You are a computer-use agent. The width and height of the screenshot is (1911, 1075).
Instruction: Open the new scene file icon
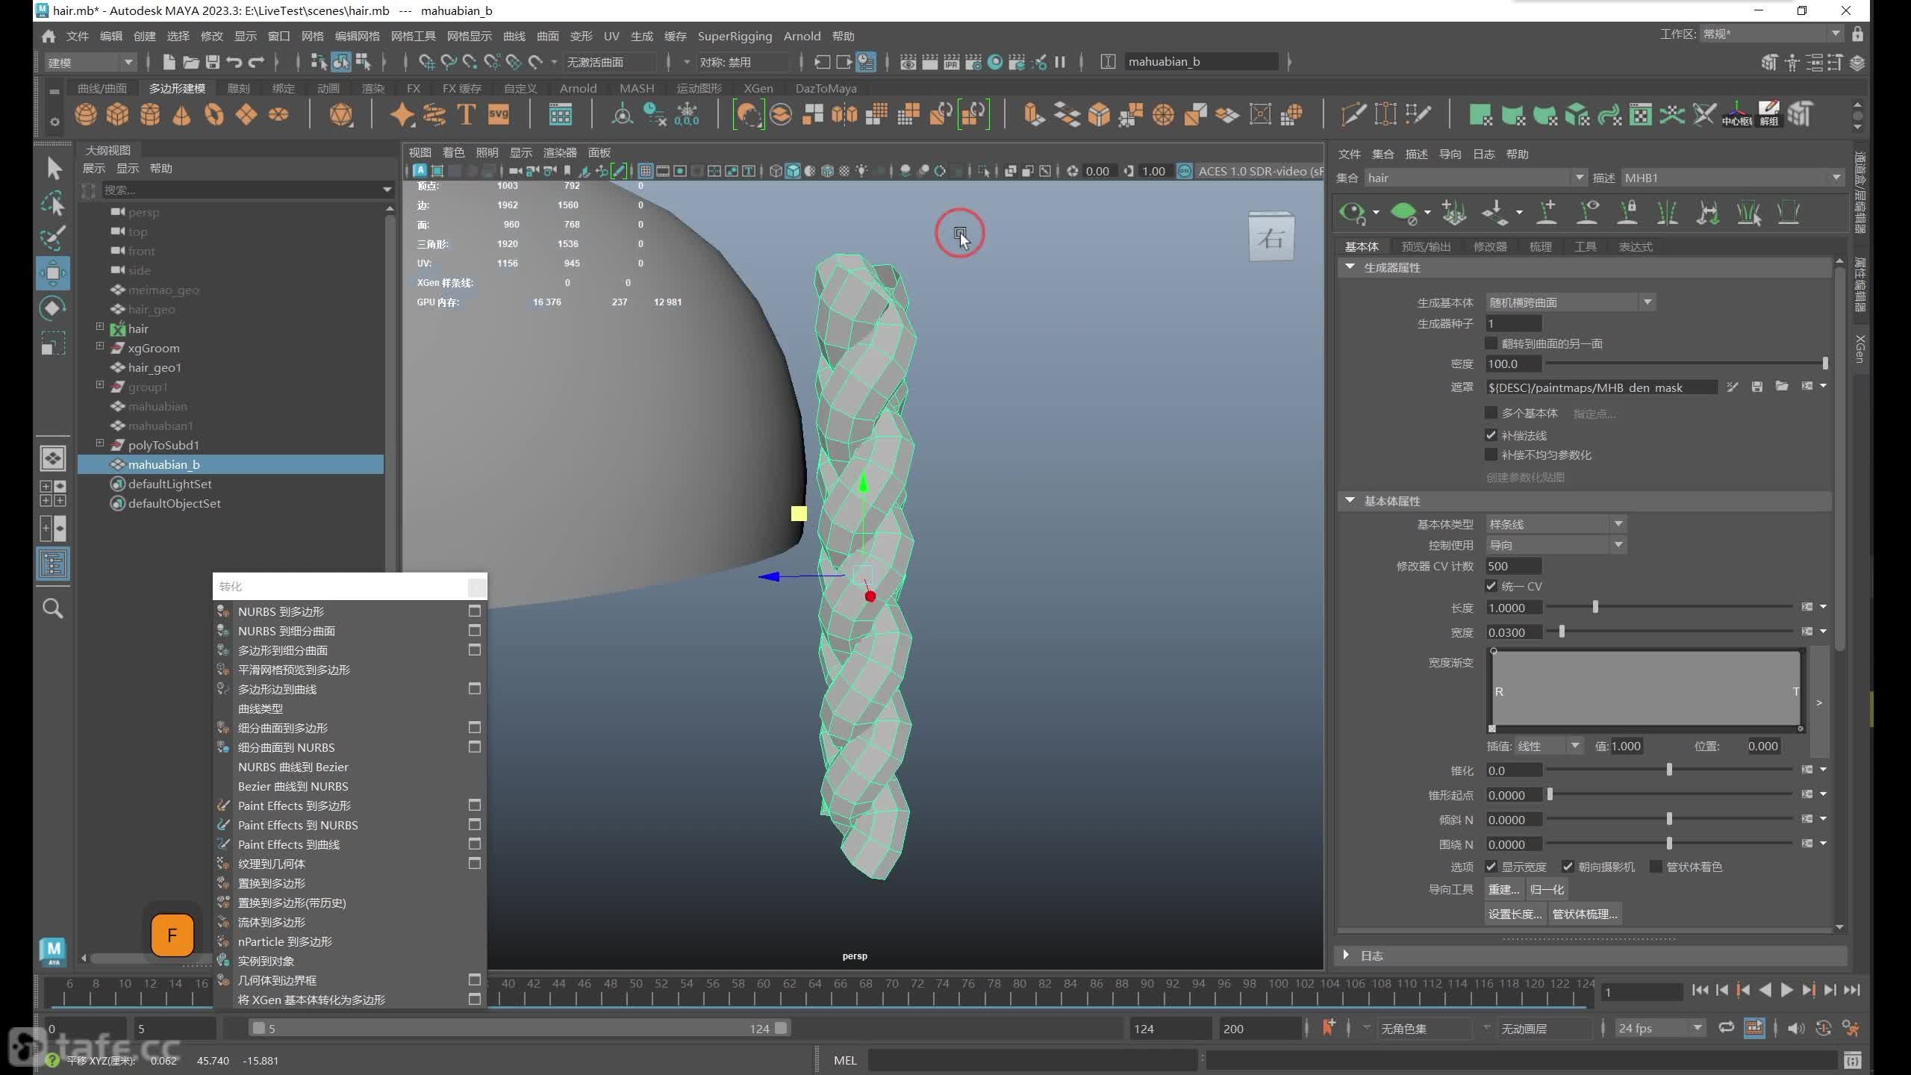pyautogui.click(x=169, y=62)
